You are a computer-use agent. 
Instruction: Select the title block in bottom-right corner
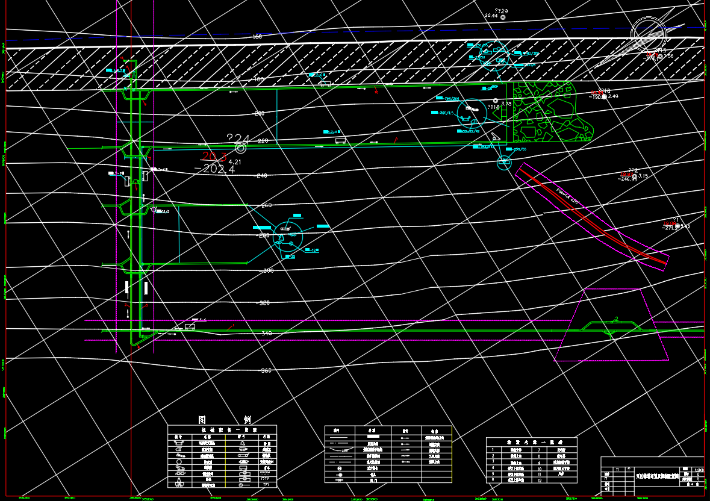point(652,476)
